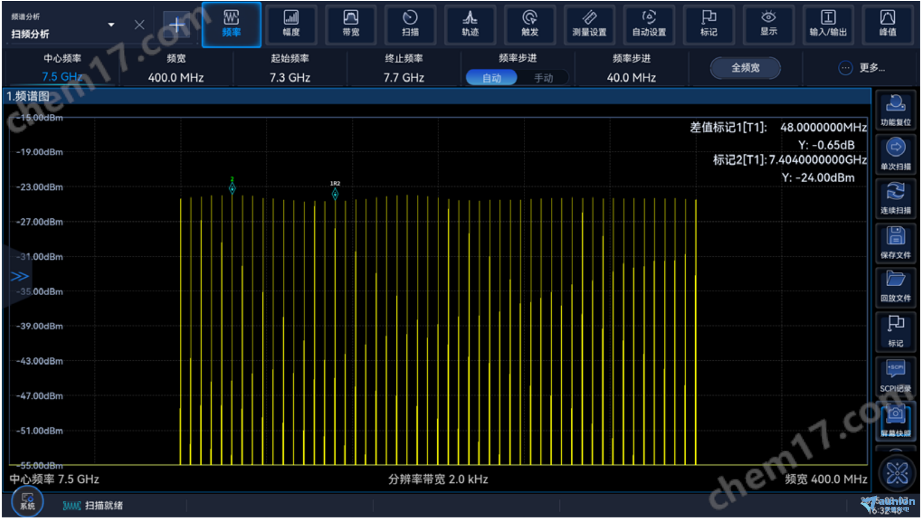Switch frequency step to 自动 mode
922x518 pixels.
(x=492, y=78)
